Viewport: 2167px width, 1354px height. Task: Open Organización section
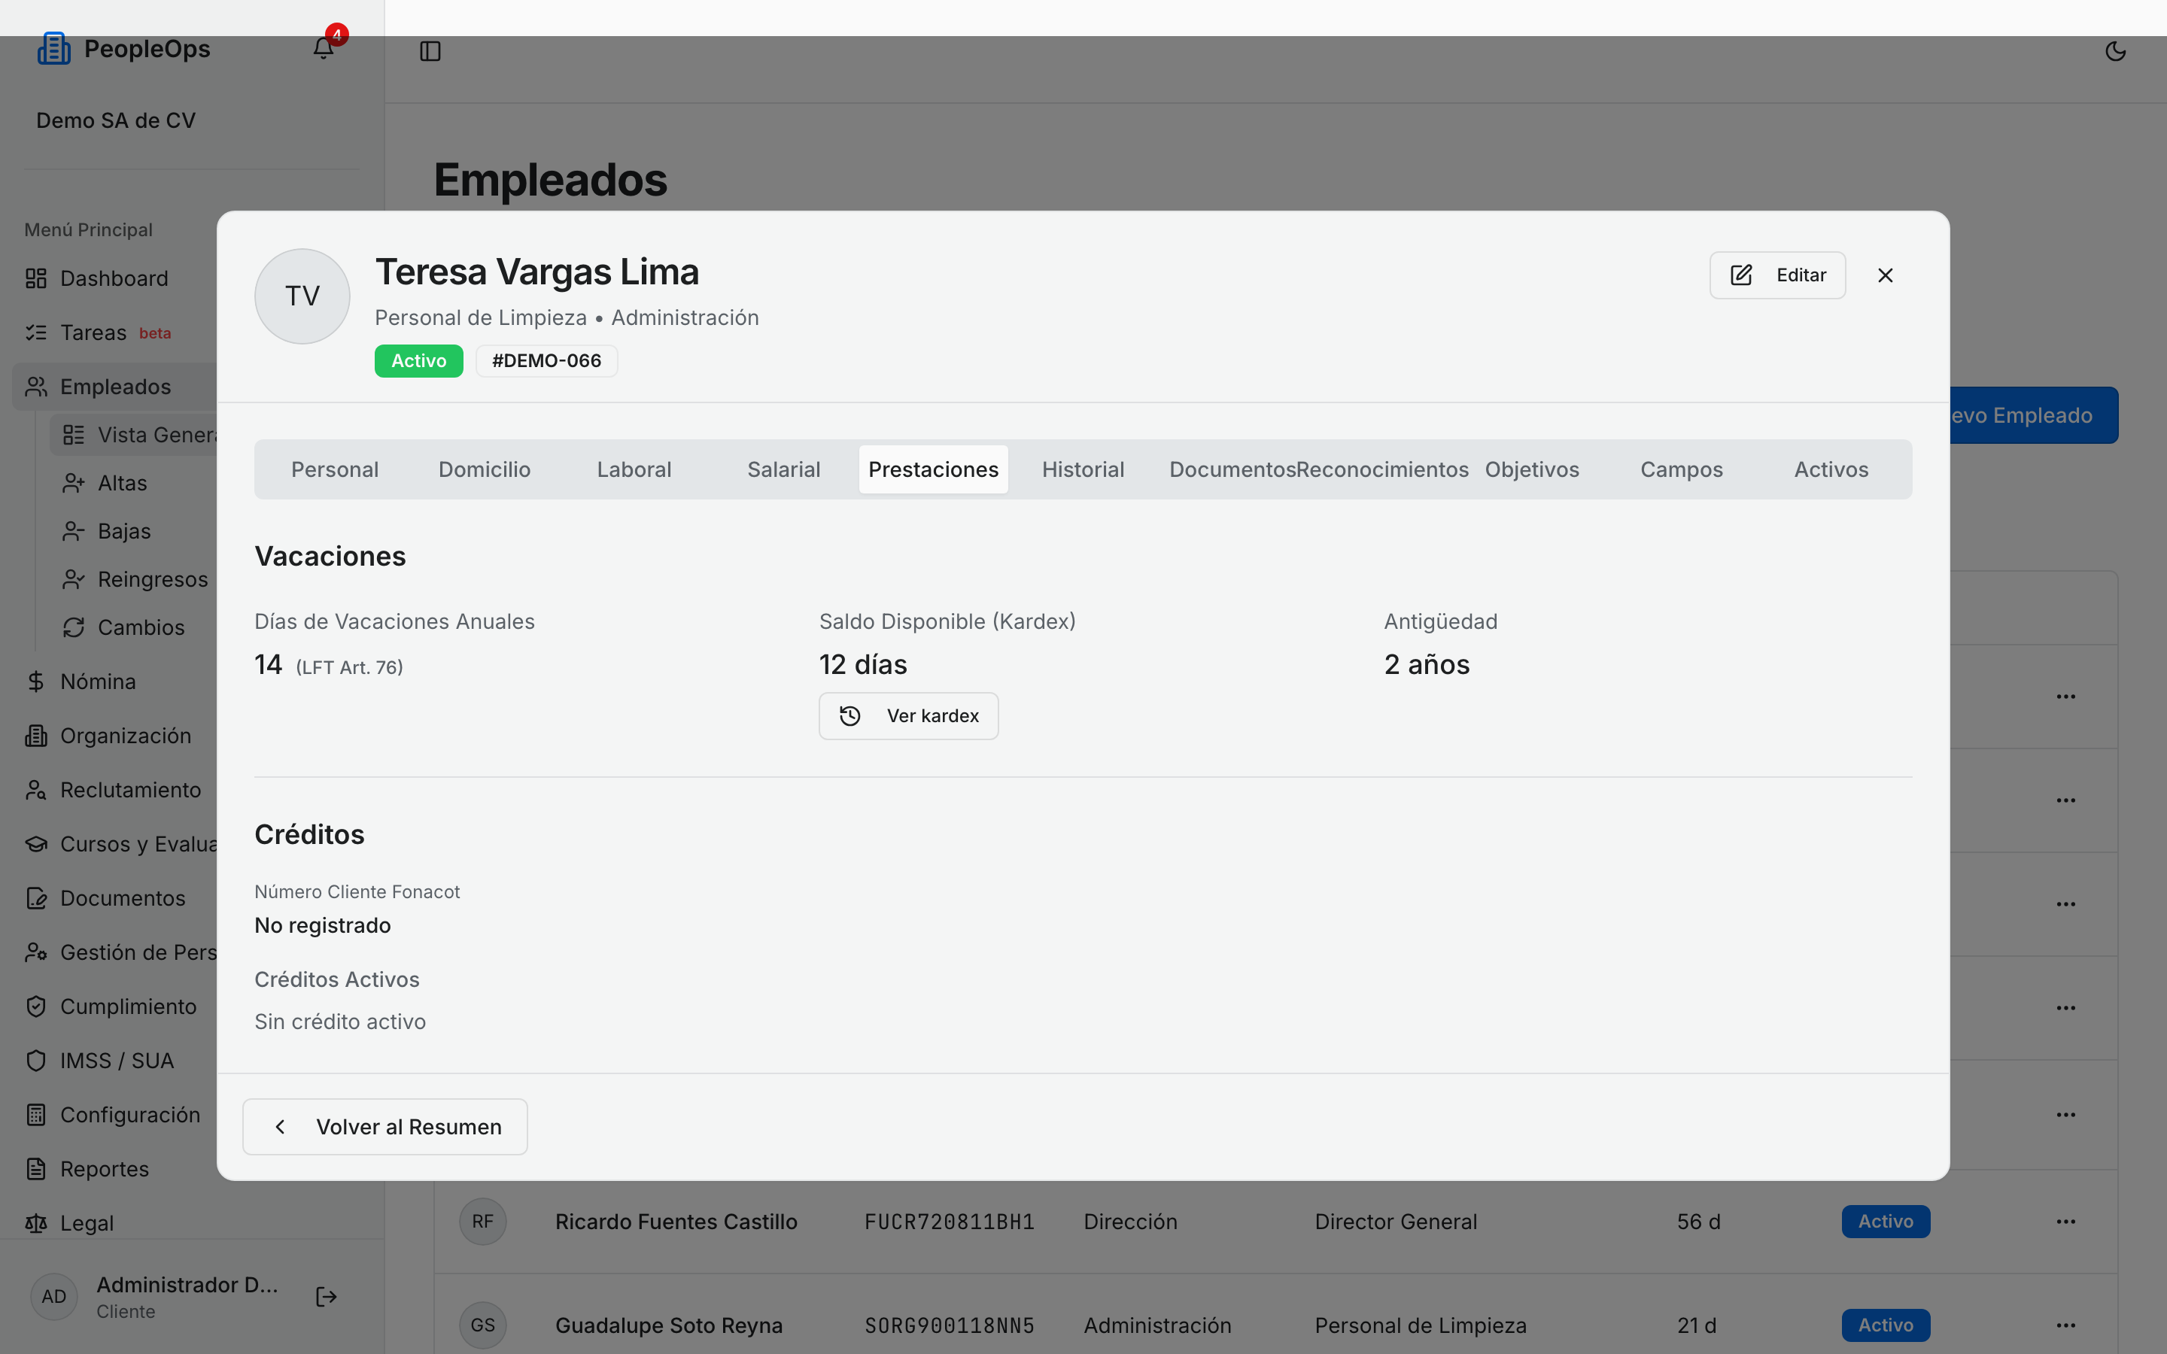pos(114,736)
